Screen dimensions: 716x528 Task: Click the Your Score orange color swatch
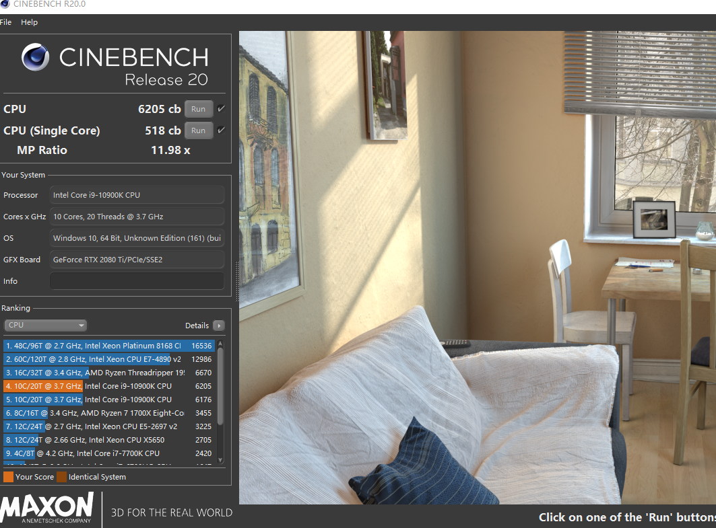coord(8,477)
